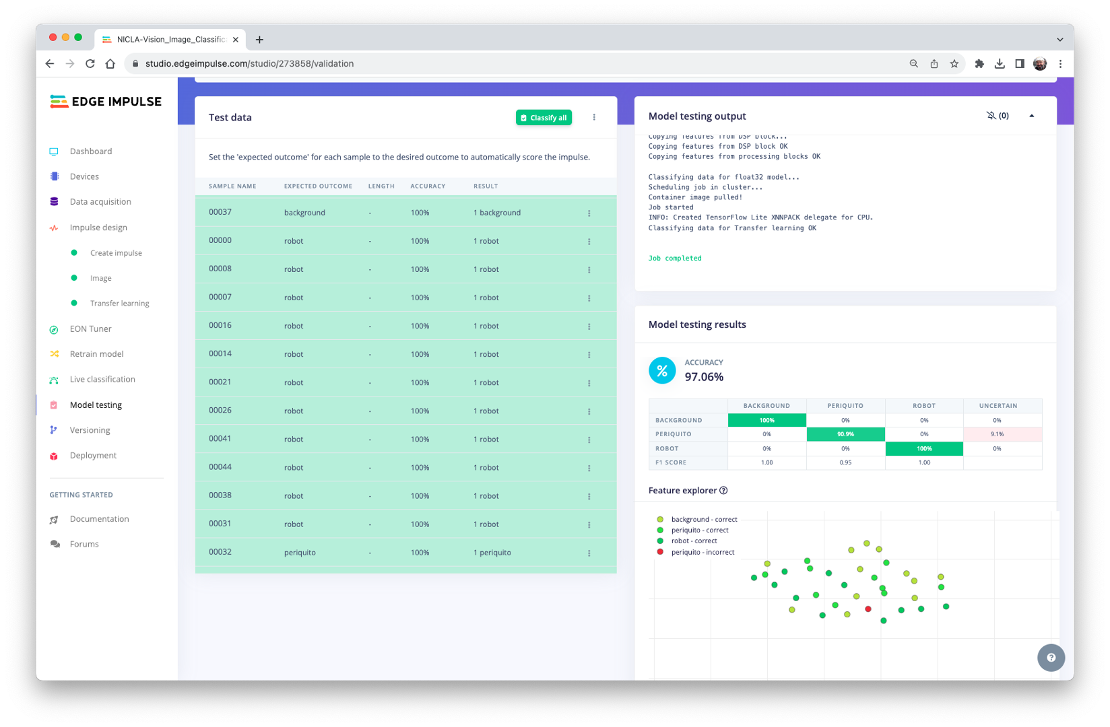1110x727 pixels.
Task: Collapse the Model testing output panel
Action: (x=1031, y=116)
